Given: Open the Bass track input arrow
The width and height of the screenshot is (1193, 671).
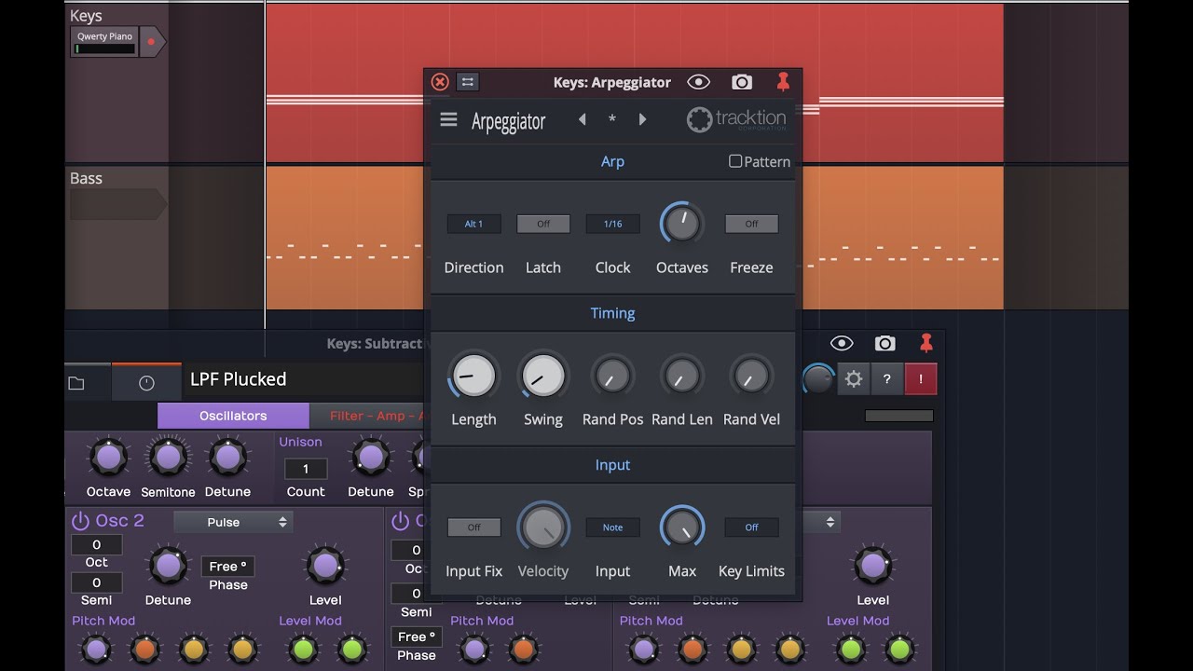Looking at the screenshot, I should pyautogui.click(x=117, y=204).
